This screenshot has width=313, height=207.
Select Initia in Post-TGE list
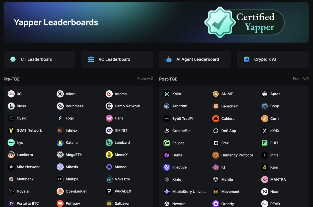(x=270, y=155)
